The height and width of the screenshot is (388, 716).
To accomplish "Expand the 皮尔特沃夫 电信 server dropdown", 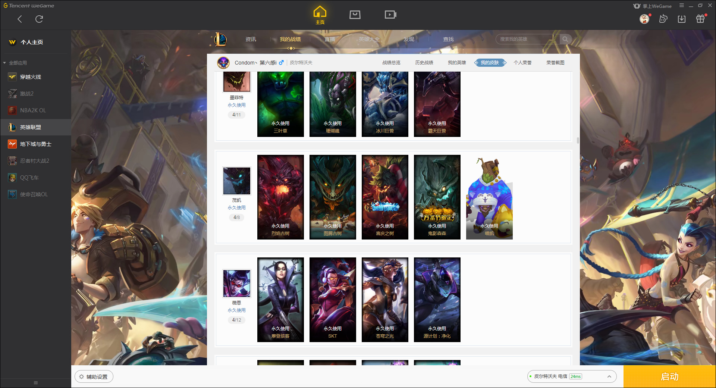I will pyautogui.click(x=572, y=376).
